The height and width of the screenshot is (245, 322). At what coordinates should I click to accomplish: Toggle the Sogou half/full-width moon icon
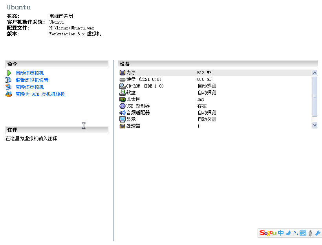pos(289,233)
